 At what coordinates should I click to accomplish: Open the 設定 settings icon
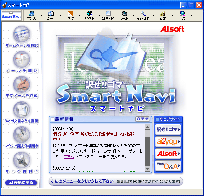163,15
